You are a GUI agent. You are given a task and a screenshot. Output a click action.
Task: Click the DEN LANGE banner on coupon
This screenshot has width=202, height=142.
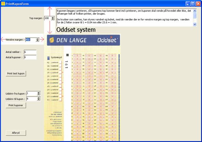(83, 40)
